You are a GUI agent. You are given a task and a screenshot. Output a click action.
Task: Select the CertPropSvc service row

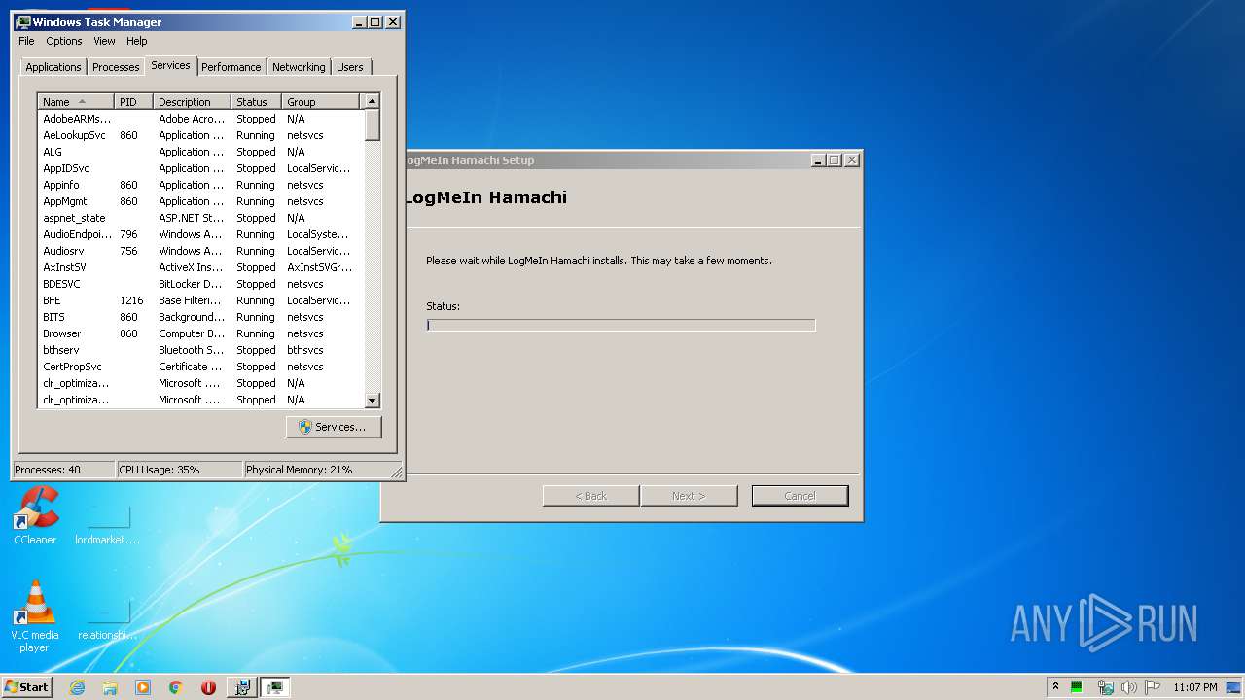pyautogui.click(x=200, y=367)
